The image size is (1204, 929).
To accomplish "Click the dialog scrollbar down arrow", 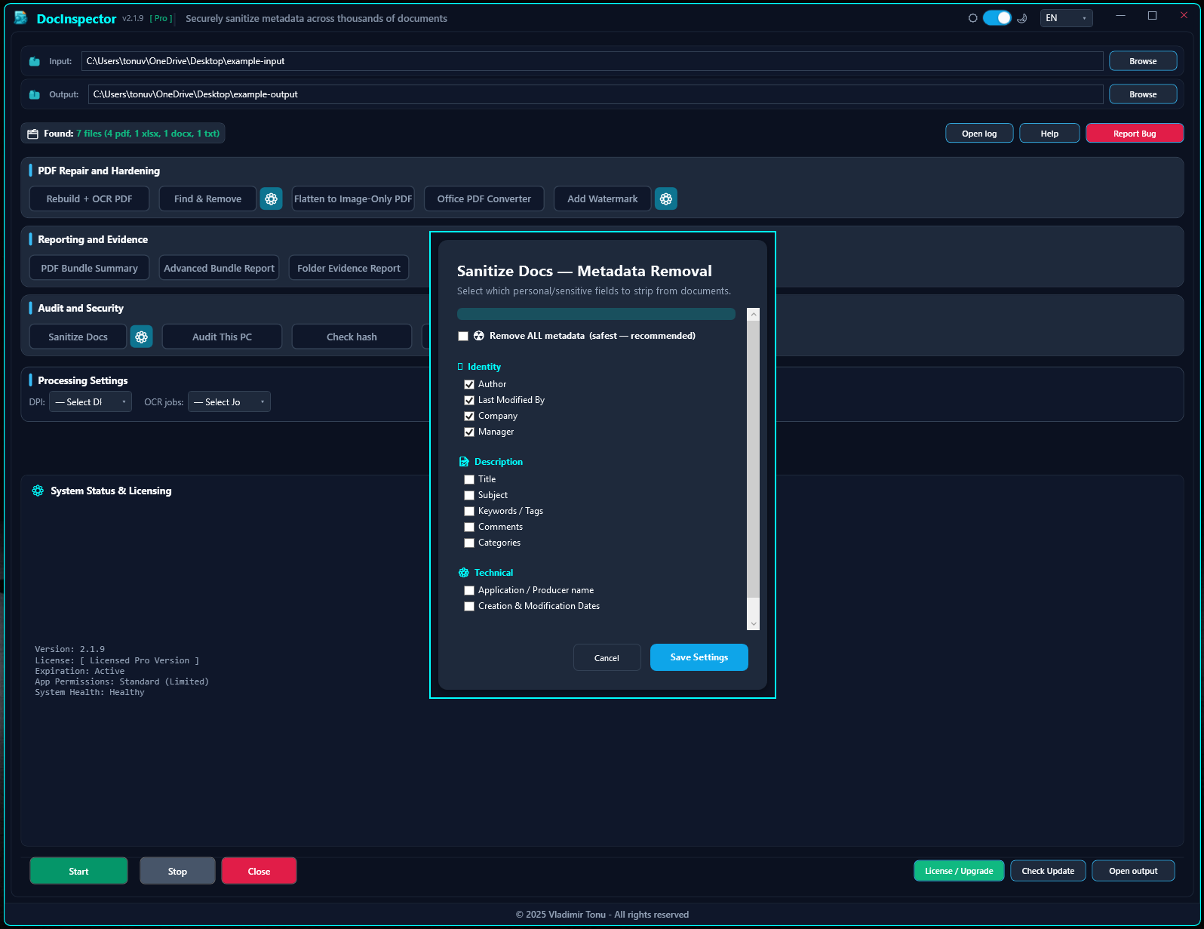I will pyautogui.click(x=753, y=624).
